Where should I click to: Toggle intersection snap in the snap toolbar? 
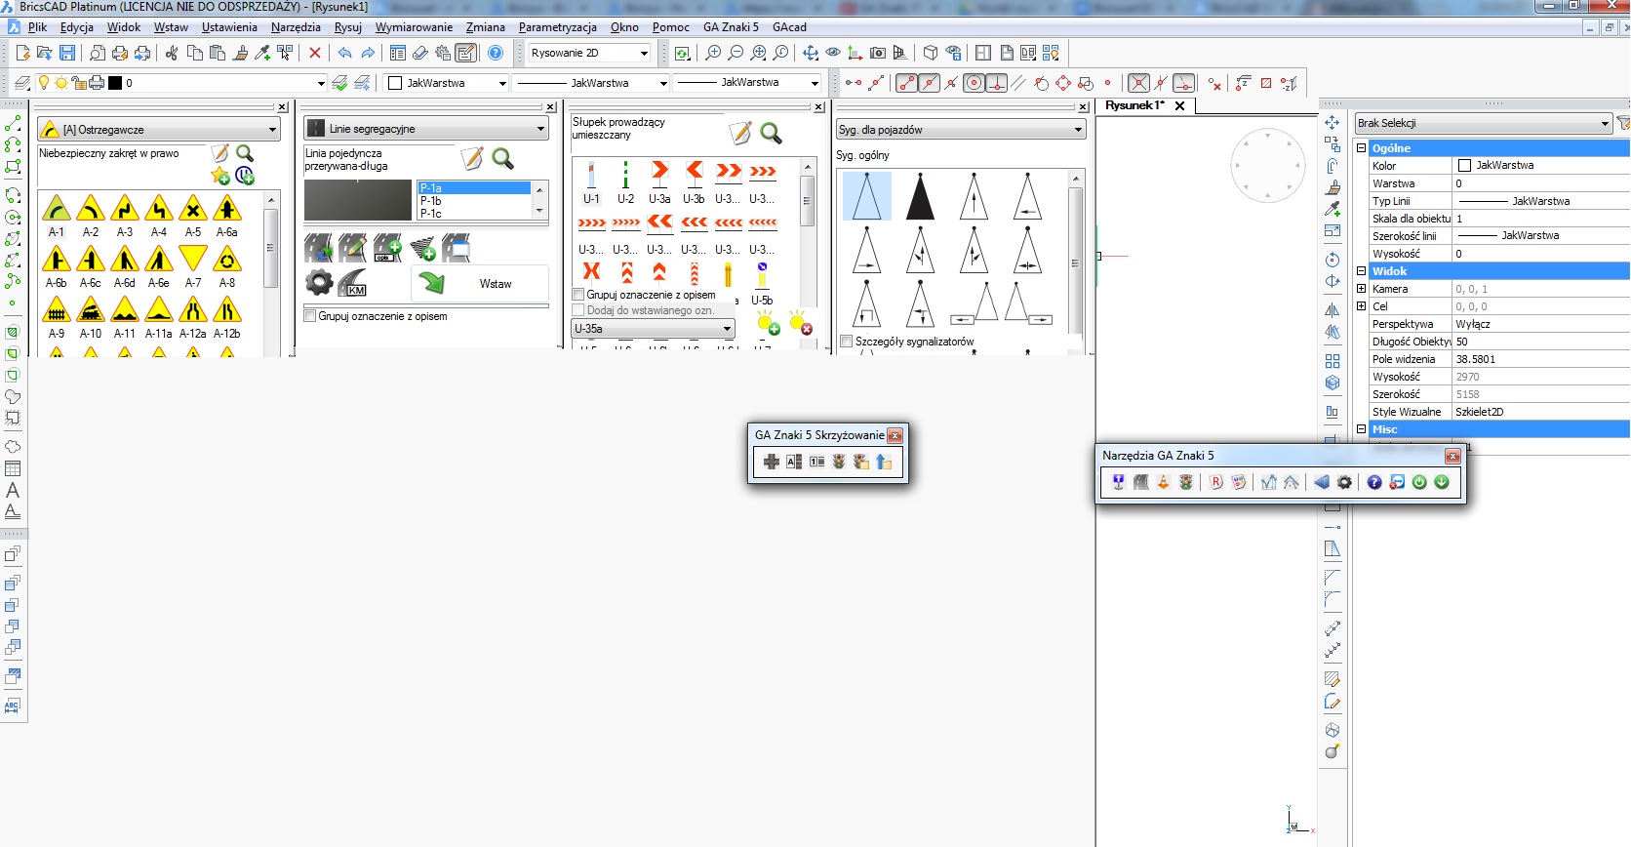(x=1138, y=83)
